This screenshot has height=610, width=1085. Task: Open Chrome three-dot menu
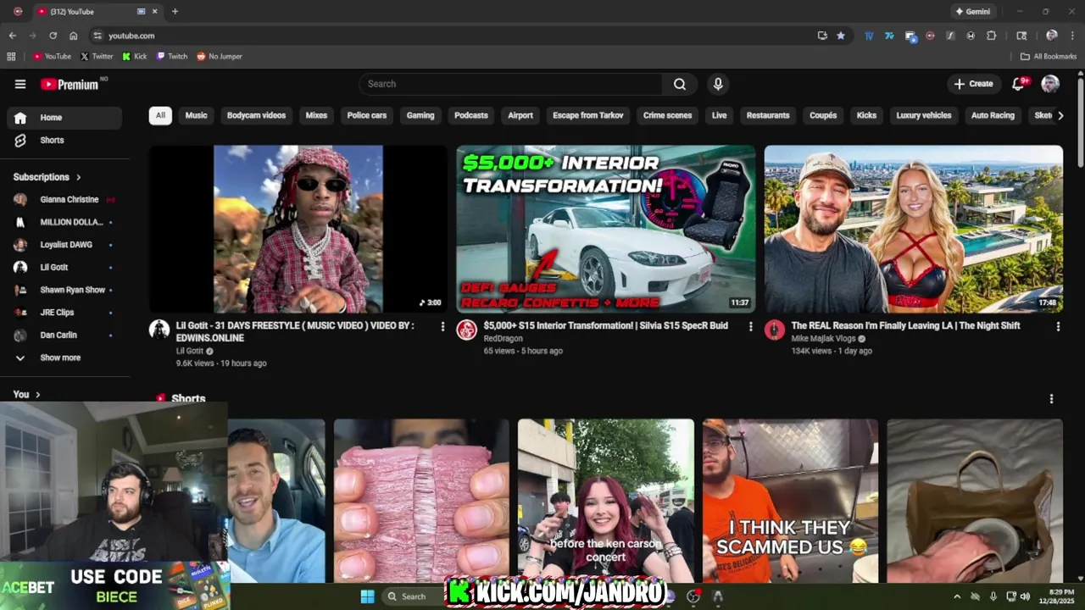[x=1072, y=36]
